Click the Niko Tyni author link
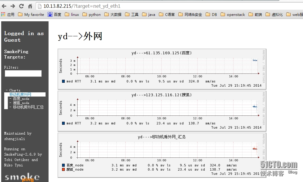 pyautogui.click(x=13, y=165)
